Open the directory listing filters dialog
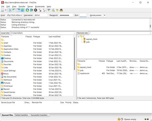 point(49,10)
